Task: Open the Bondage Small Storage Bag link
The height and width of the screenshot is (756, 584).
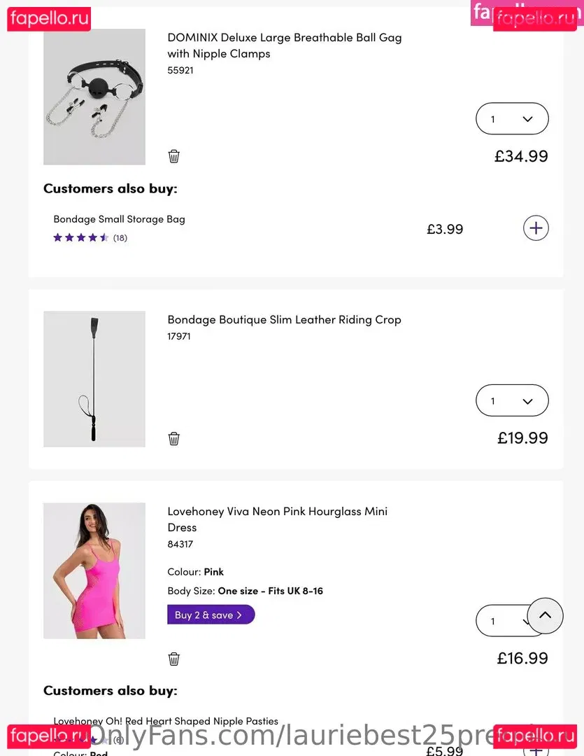Action: (x=119, y=219)
